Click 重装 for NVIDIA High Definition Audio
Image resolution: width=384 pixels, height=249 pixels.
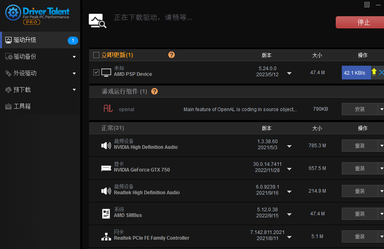[x=360, y=146]
